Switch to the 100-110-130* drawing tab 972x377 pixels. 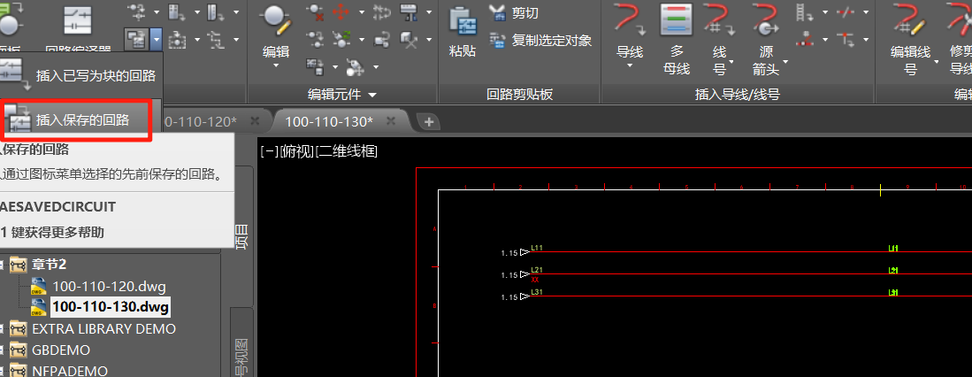pyautogui.click(x=329, y=120)
